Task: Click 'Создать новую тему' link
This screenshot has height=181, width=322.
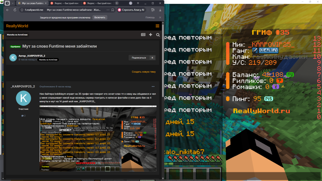Action: pos(144,72)
